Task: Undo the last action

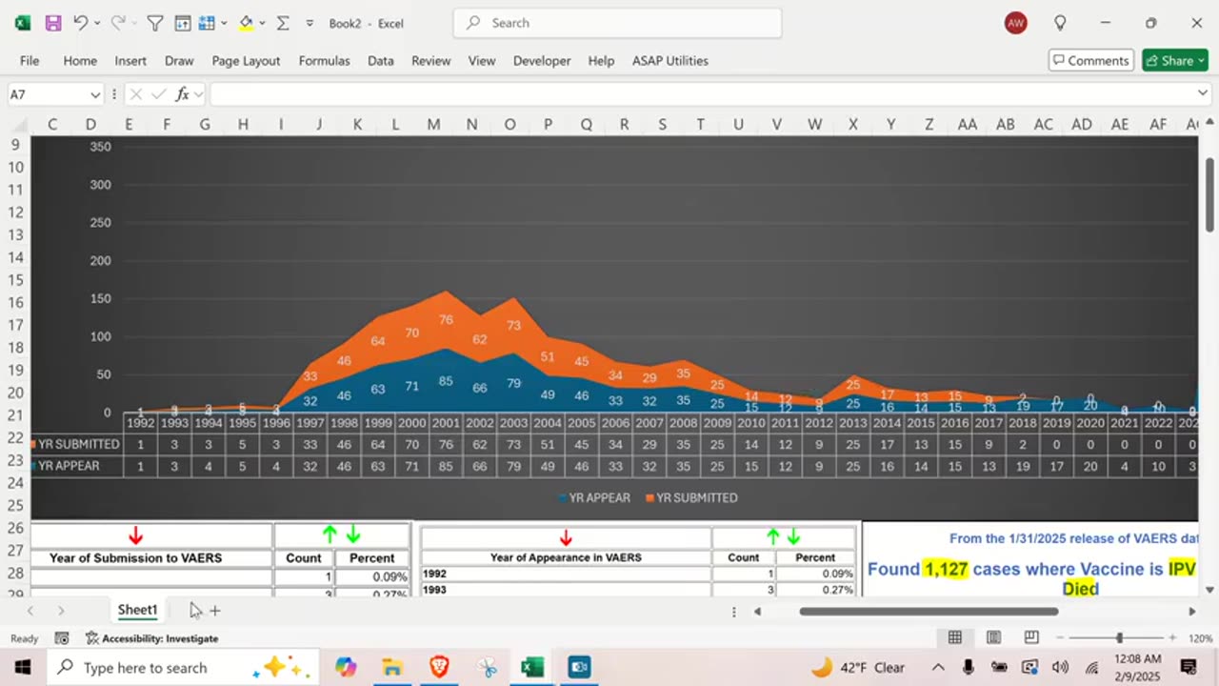Action: (80, 23)
